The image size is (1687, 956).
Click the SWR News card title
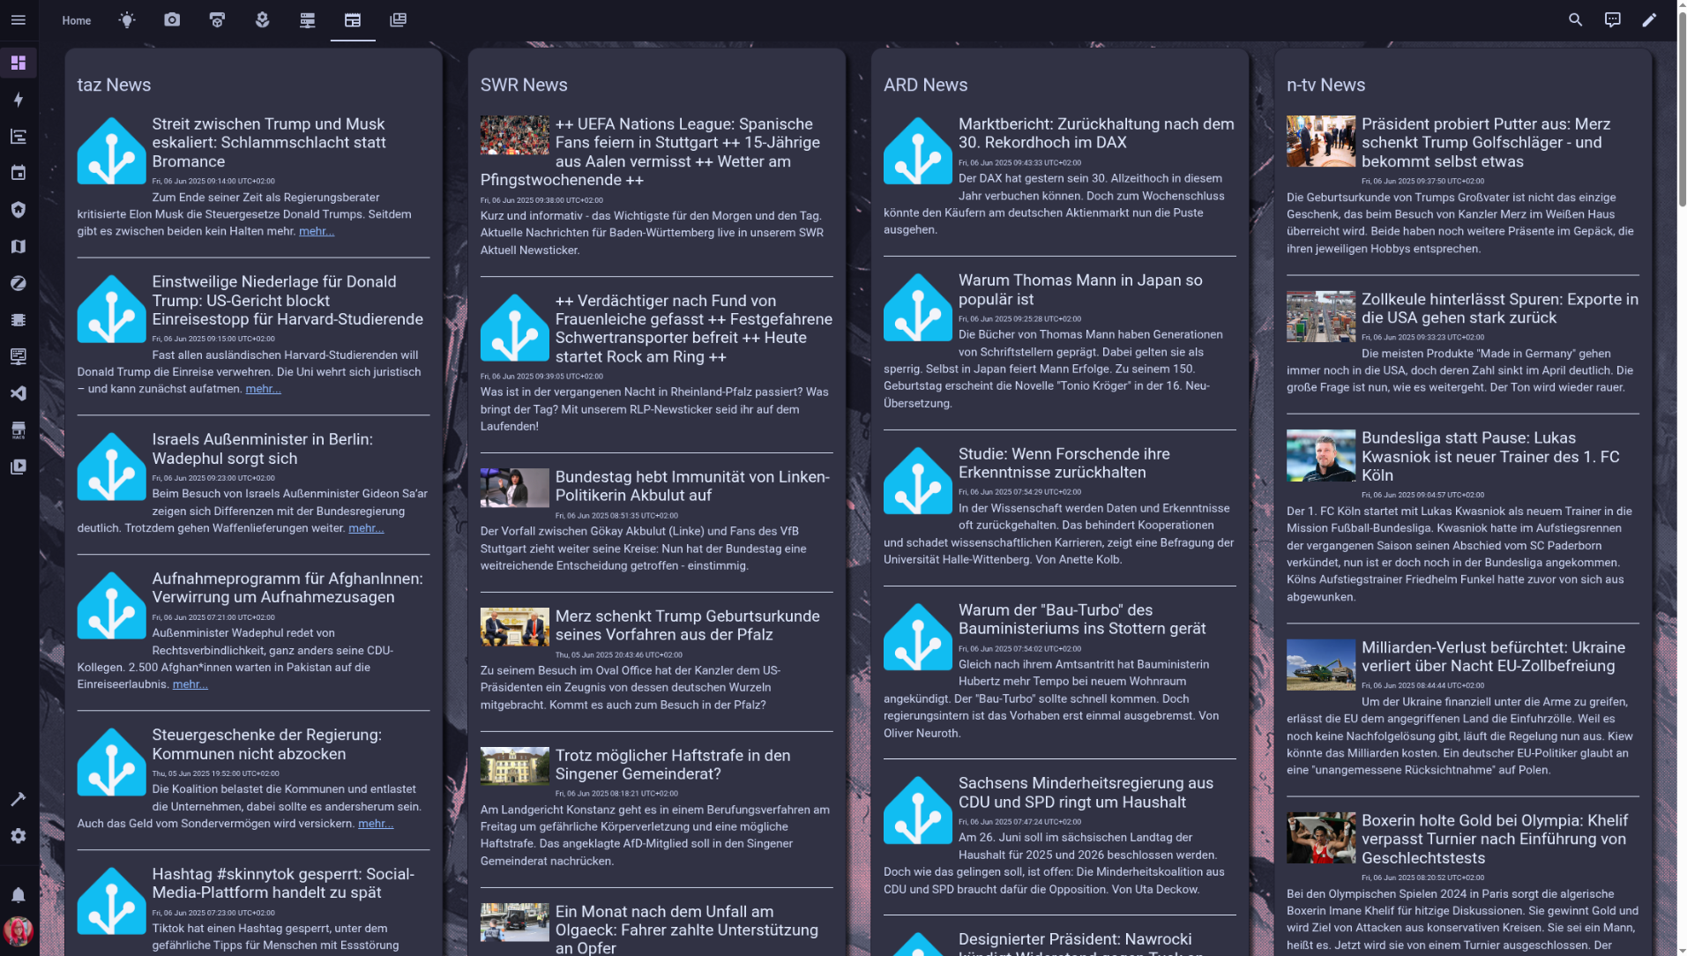pos(524,85)
